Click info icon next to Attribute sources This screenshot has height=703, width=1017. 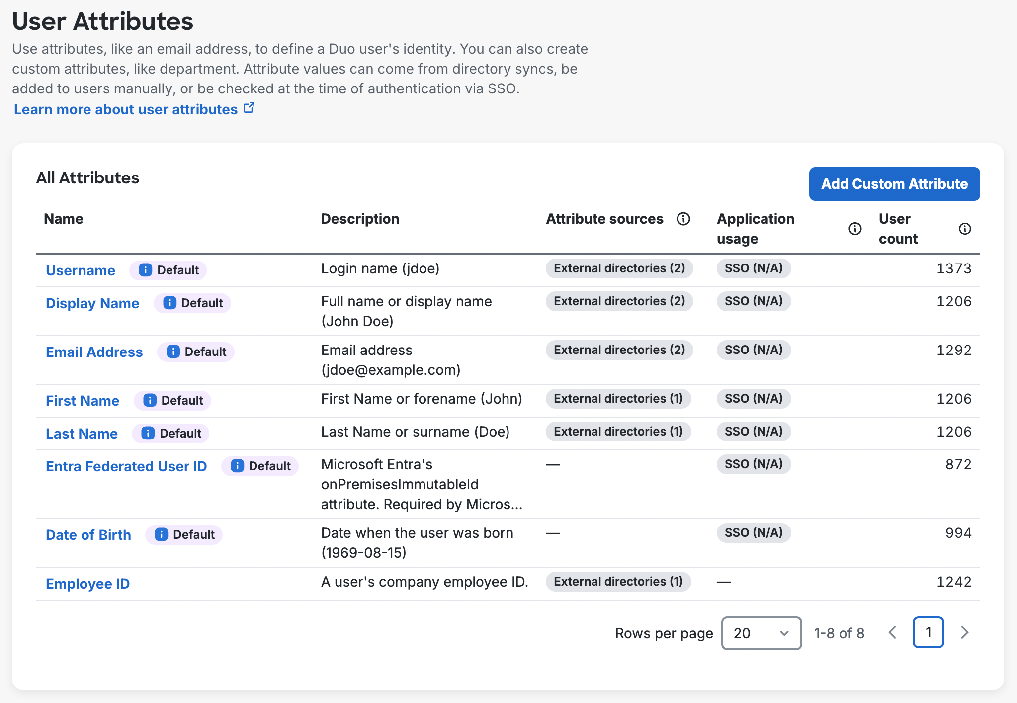click(683, 219)
